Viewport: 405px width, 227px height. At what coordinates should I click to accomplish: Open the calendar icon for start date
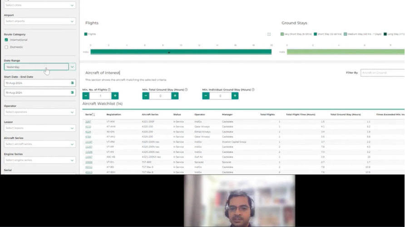click(72, 83)
